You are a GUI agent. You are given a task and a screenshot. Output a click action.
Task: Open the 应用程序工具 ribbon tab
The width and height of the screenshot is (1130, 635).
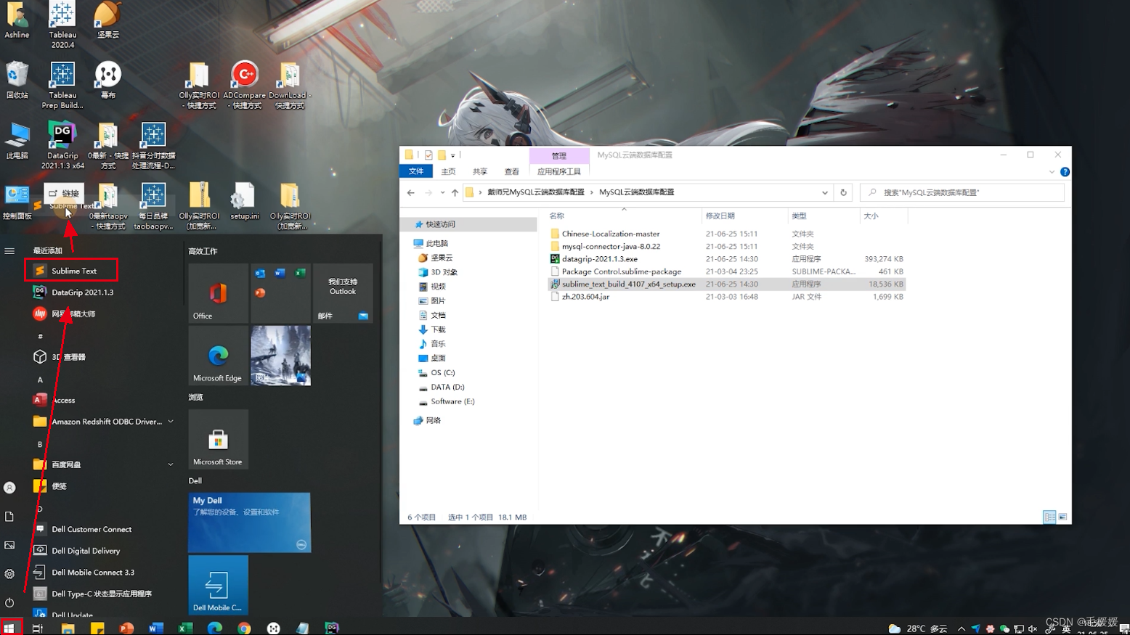click(x=559, y=172)
